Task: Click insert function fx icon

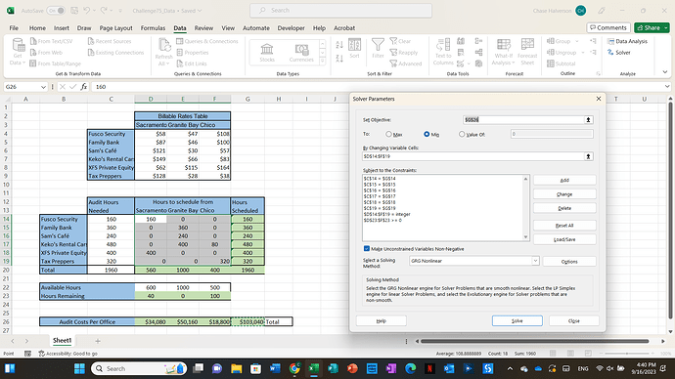Action: pos(83,87)
